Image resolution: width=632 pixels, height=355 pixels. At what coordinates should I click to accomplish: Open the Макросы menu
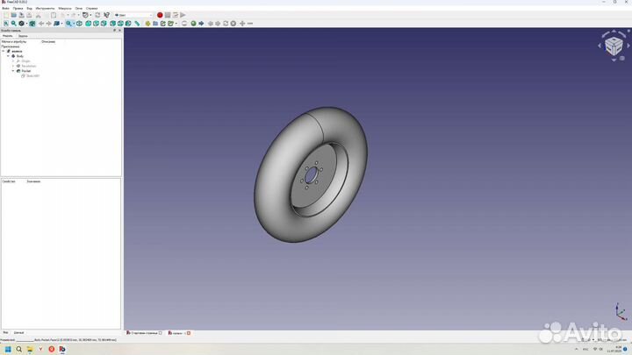(x=65, y=8)
